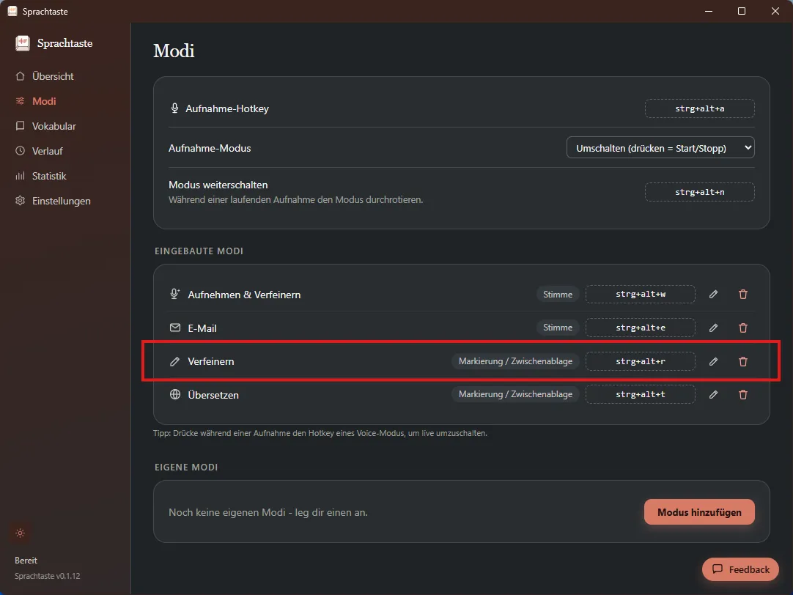
Task: Click the Modi sliders icon
Action: (x=21, y=101)
